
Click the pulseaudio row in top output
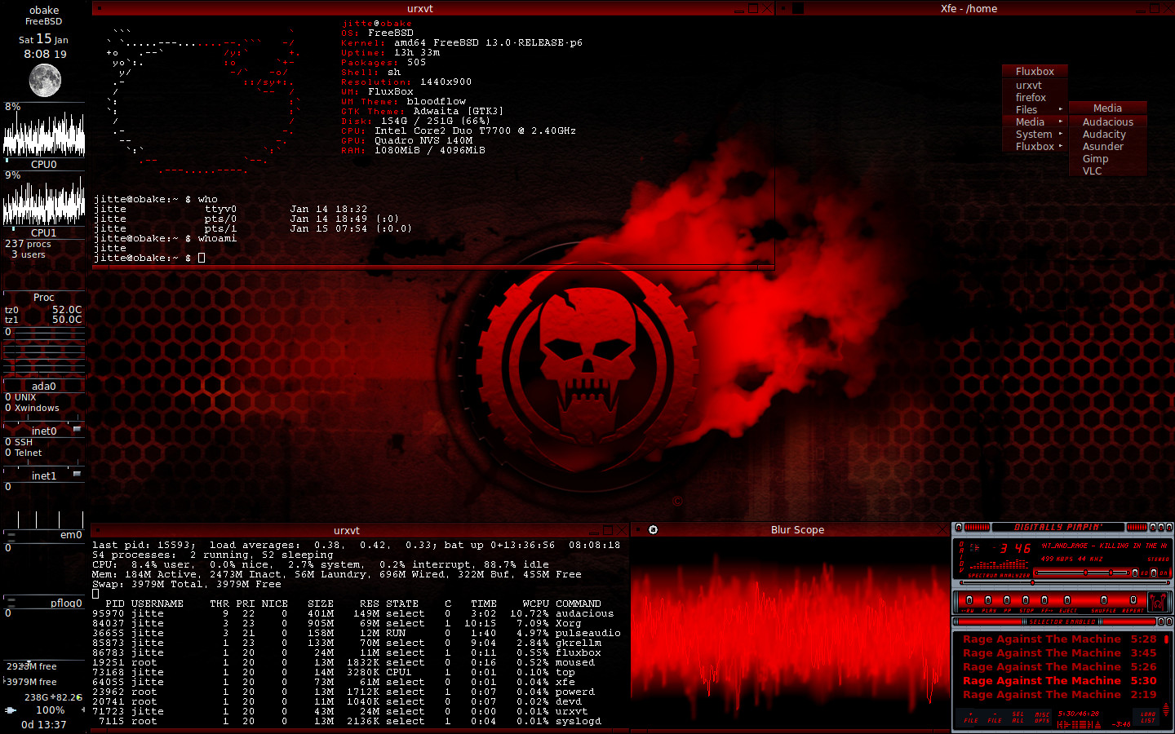(x=357, y=633)
